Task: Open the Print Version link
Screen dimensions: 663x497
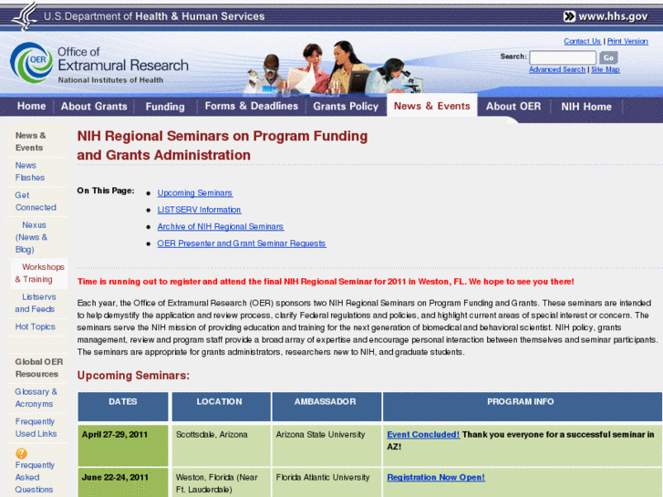Action: tap(627, 41)
